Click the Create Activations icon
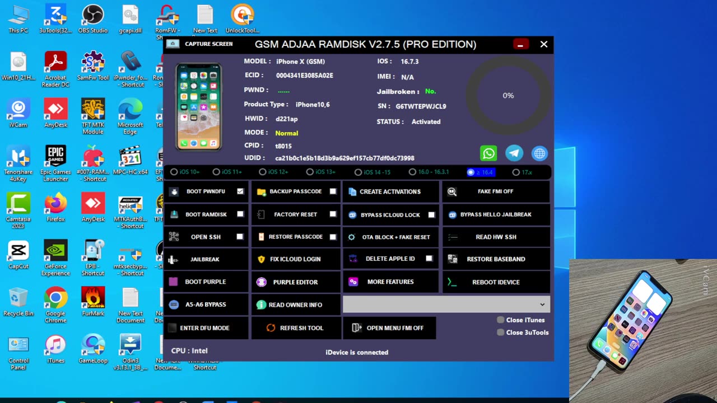717x403 pixels. point(352,191)
